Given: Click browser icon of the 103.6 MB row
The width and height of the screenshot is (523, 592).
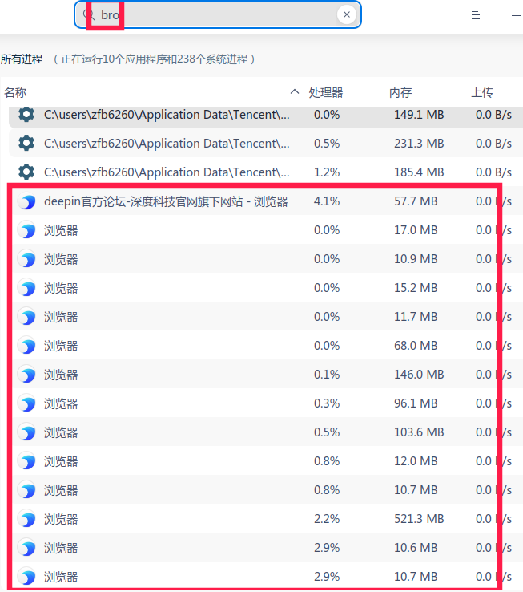Looking at the screenshot, I should 26,432.
